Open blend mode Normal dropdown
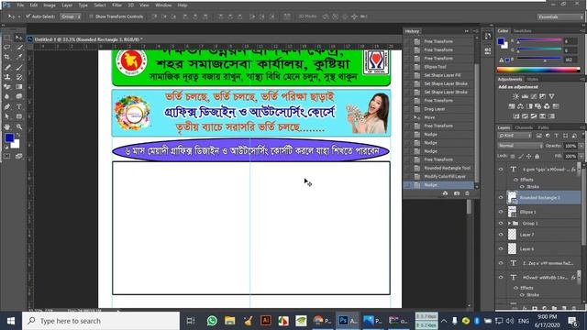Viewport: 587px width, 330px height. pyautogui.click(x=520, y=146)
